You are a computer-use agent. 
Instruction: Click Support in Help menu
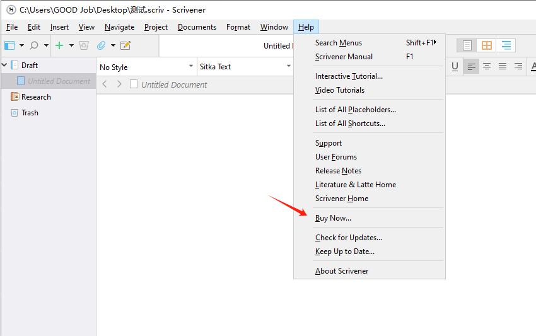click(x=369, y=143)
